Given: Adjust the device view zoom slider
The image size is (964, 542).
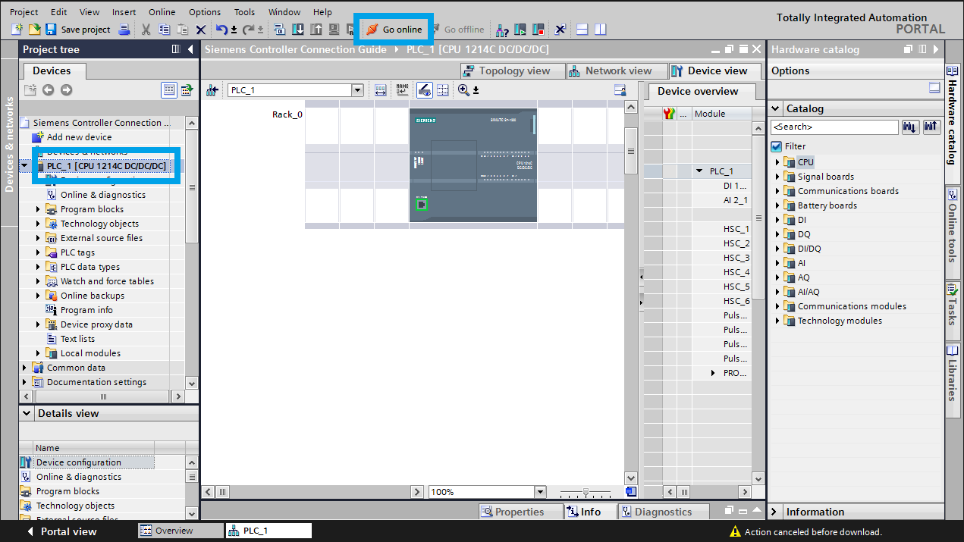Looking at the screenshot, I should (x=585, y=492).
